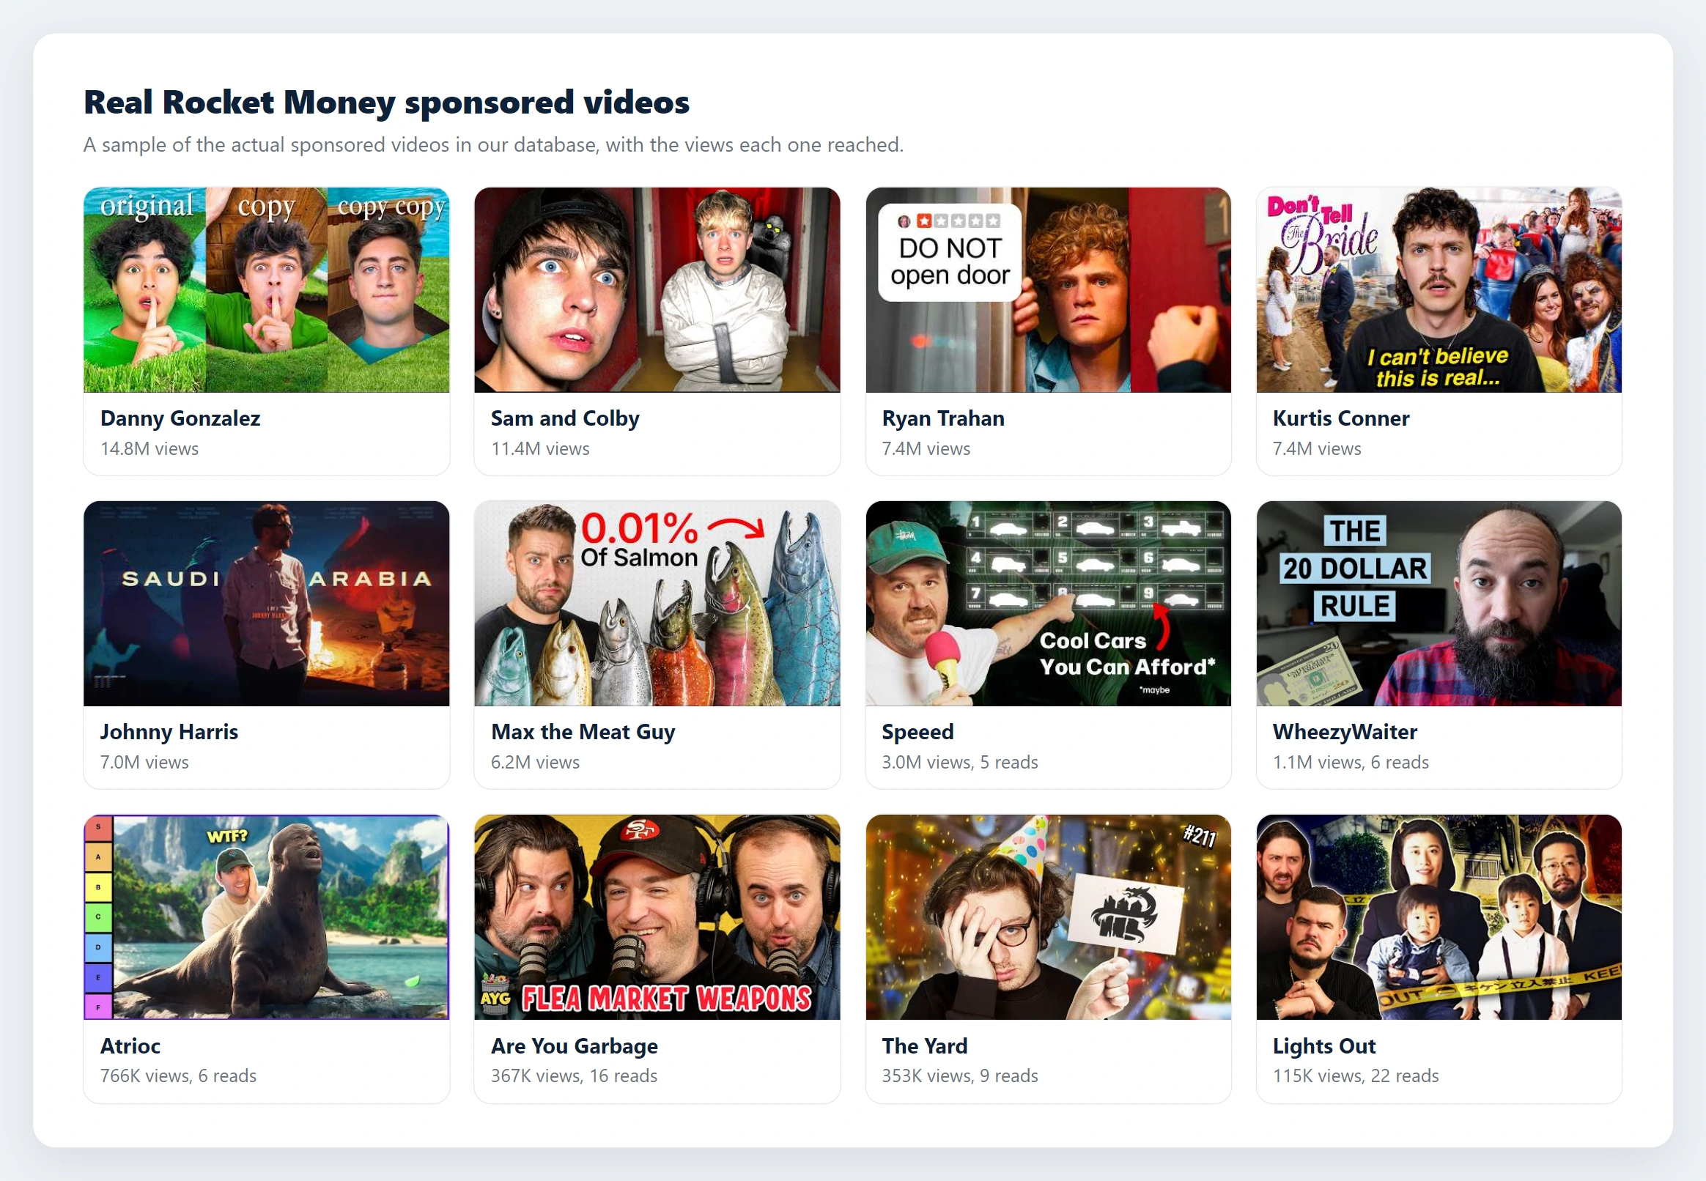Viewport: 1706px width, 1181px height.
Task: Open the Sam and Colby video thumbnail
Action: point(657,289)
